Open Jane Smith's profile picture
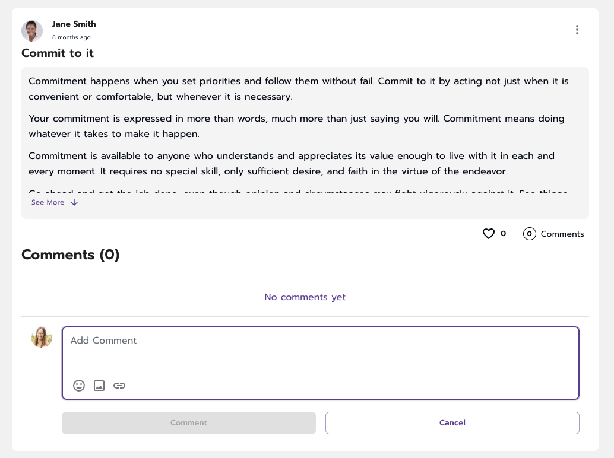614x458 pixels. click(x=31, y=30)
